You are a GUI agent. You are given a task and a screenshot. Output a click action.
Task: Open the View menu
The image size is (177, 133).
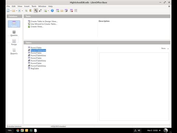(20, 6)
